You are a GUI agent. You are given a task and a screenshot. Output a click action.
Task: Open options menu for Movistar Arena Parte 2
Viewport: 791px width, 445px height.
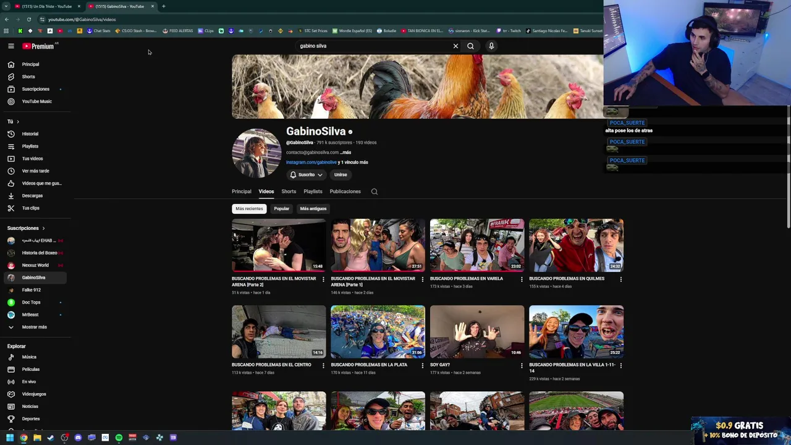(x=323, y=279)
